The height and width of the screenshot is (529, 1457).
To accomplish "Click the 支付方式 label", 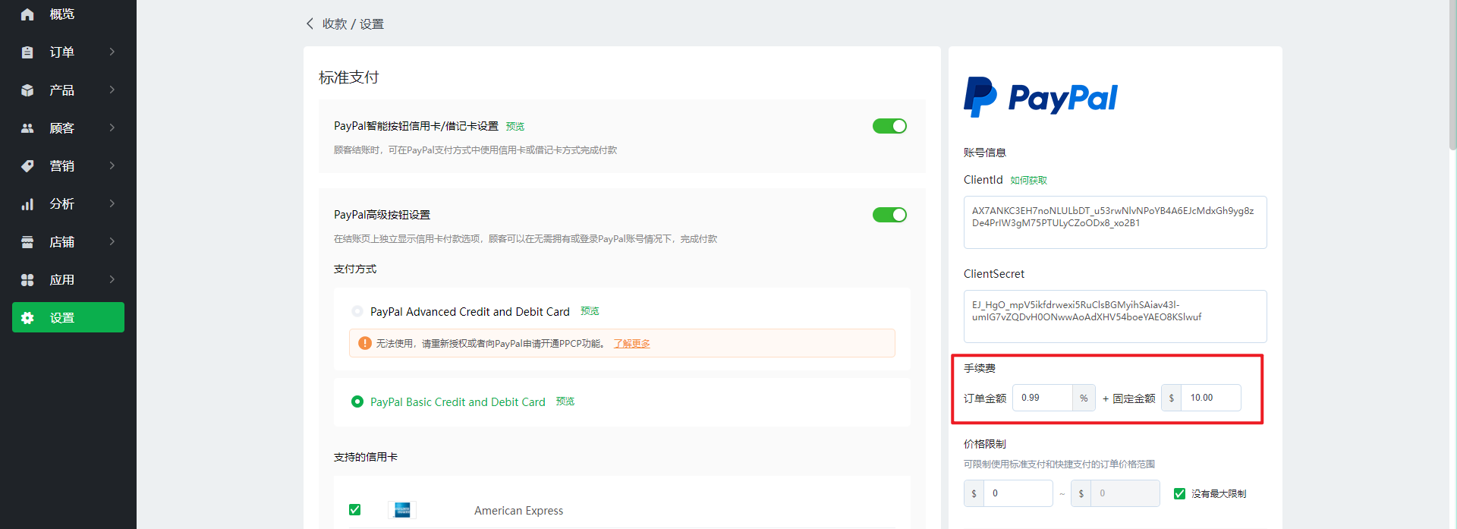I will pos(355,269).
